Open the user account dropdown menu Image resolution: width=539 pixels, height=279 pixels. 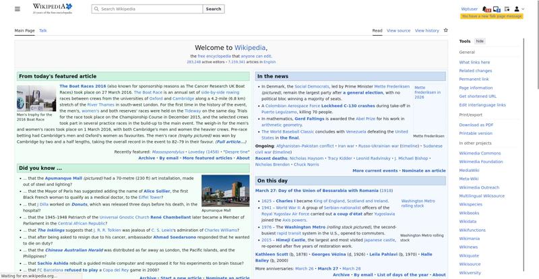519,9
